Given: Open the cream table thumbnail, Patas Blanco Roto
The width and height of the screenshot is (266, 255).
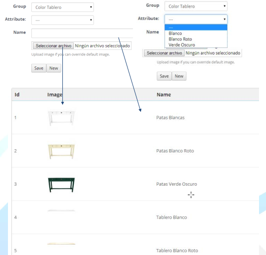Looking at the screenshot, I should (x=61, y=151).
